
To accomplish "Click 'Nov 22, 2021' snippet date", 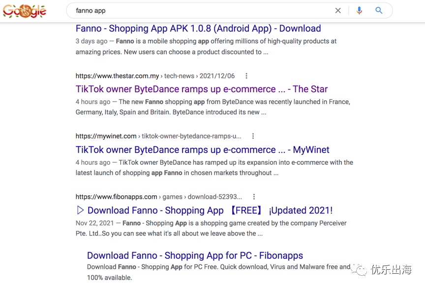I will pos(94,223).
